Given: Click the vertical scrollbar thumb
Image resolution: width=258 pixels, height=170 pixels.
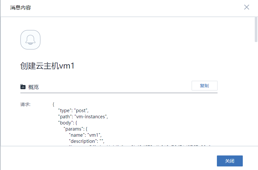Looking at the screenshot, I should point(256,29).
